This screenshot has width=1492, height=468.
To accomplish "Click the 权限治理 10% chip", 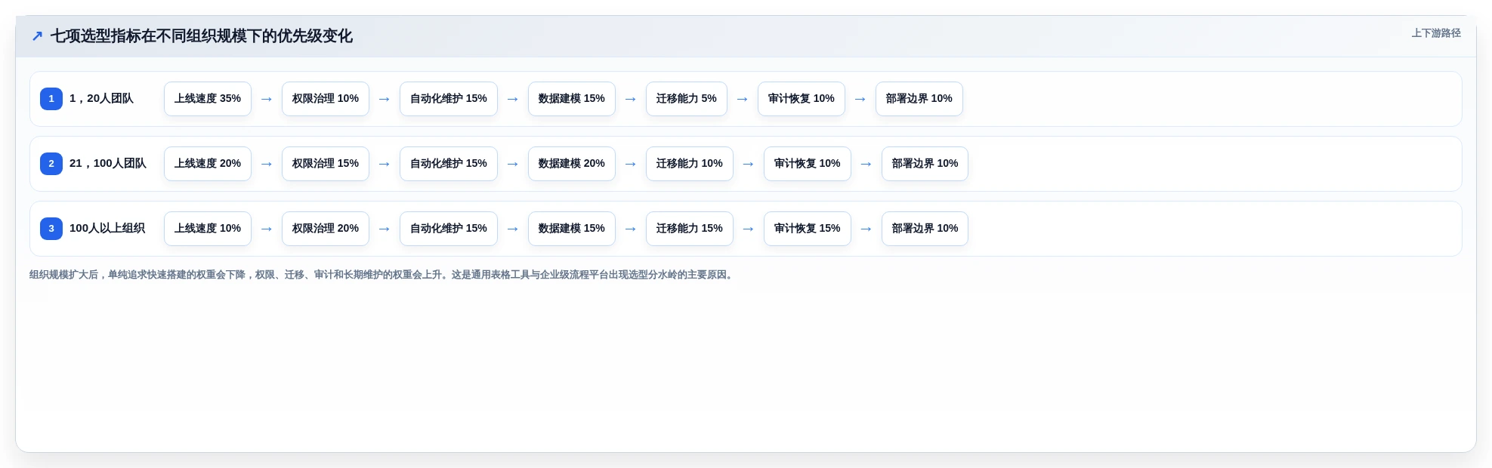I will tap(326, 99).
